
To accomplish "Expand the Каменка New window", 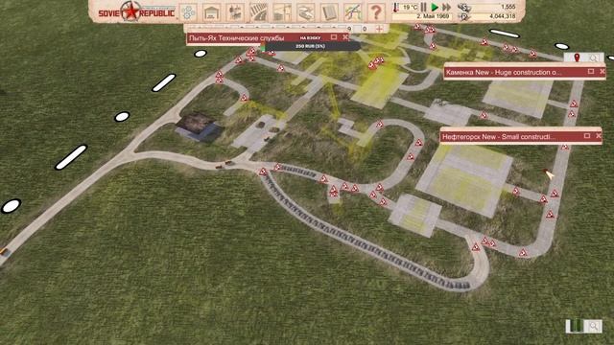I will tap(591, 71).
